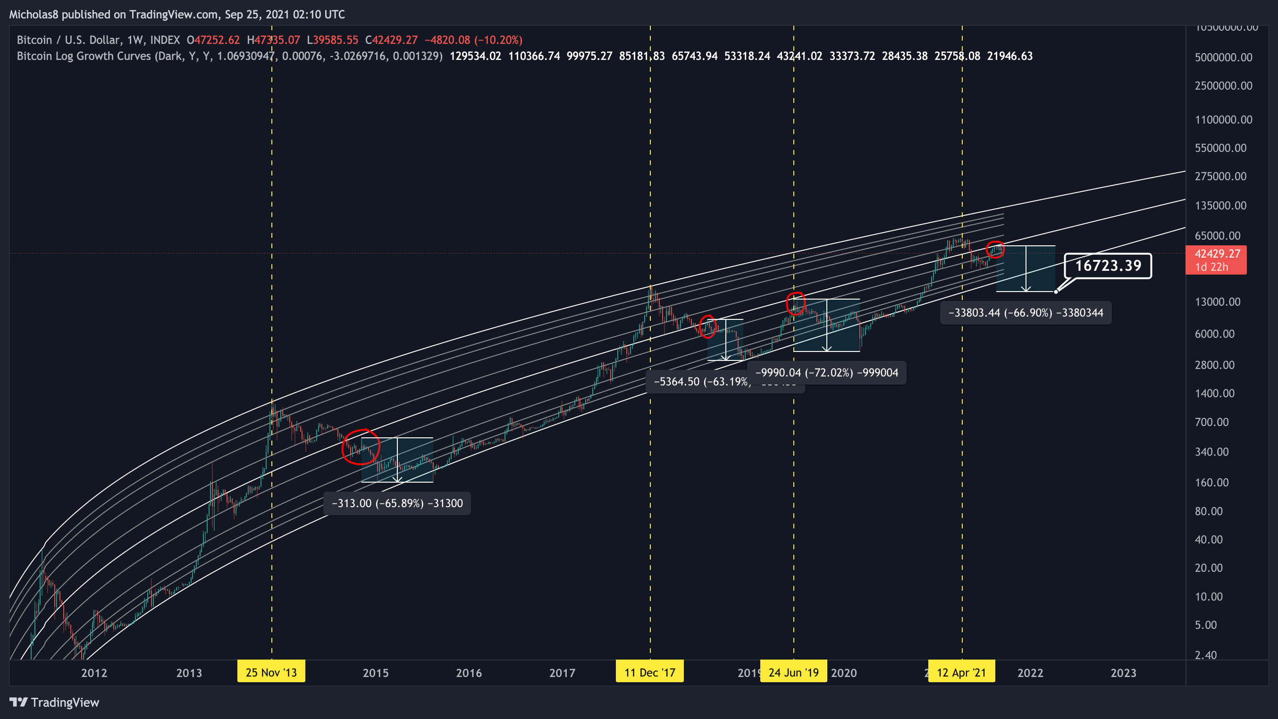The image size is (1278, 719).
Task: Click the indicator value 65743.94
Action: tap(695, 56)
